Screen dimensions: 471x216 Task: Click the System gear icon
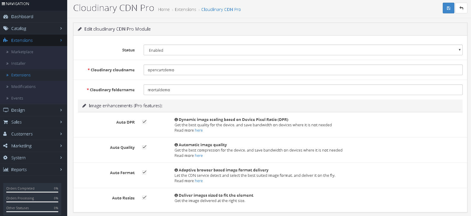(5, 158)
